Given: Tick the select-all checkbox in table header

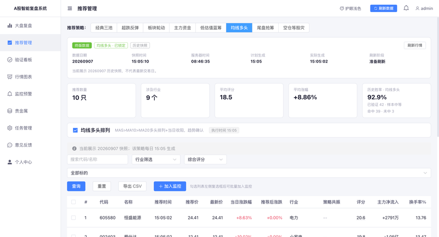Looking at the screenshot, I should coord(74,202).
